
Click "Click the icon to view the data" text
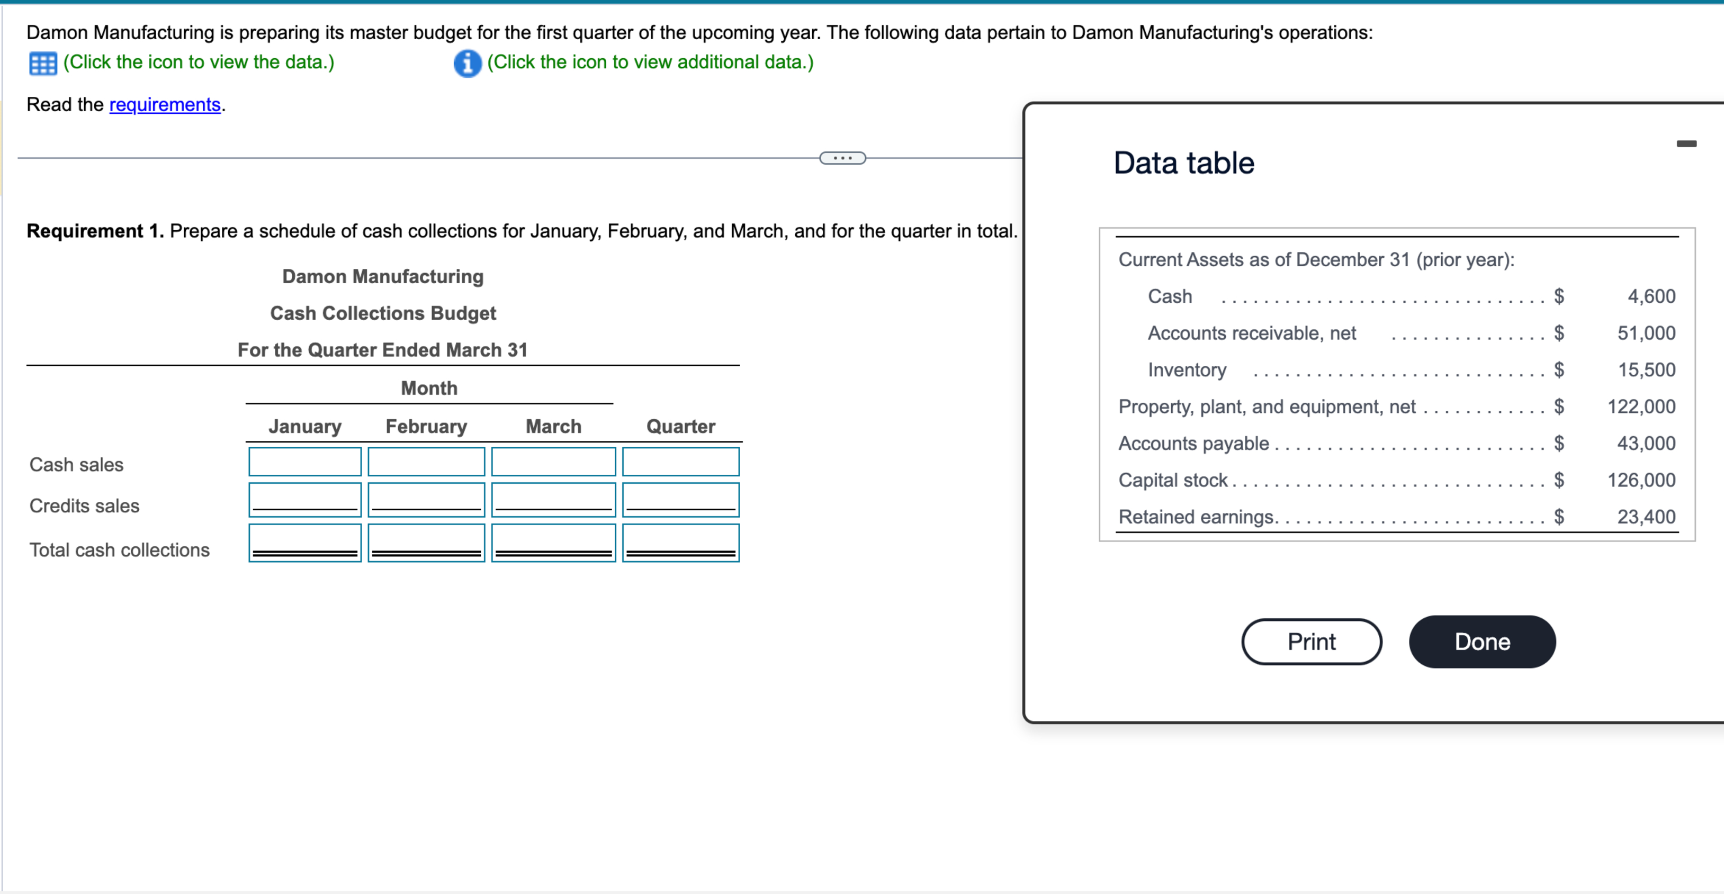[x=199, y=62]
